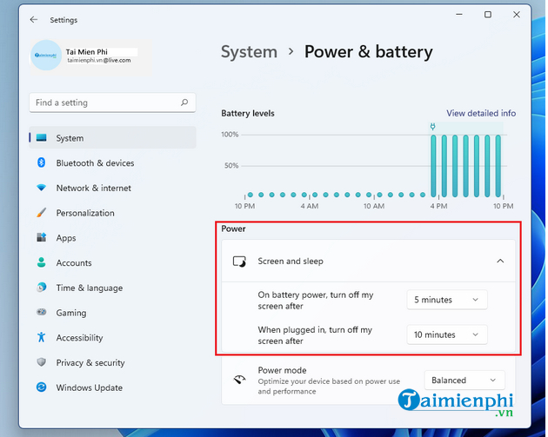Image resolution: width=548 pixels, height=437 pixels.
Task: Click the Power mode gauge icon
Action: click(239, 380)
